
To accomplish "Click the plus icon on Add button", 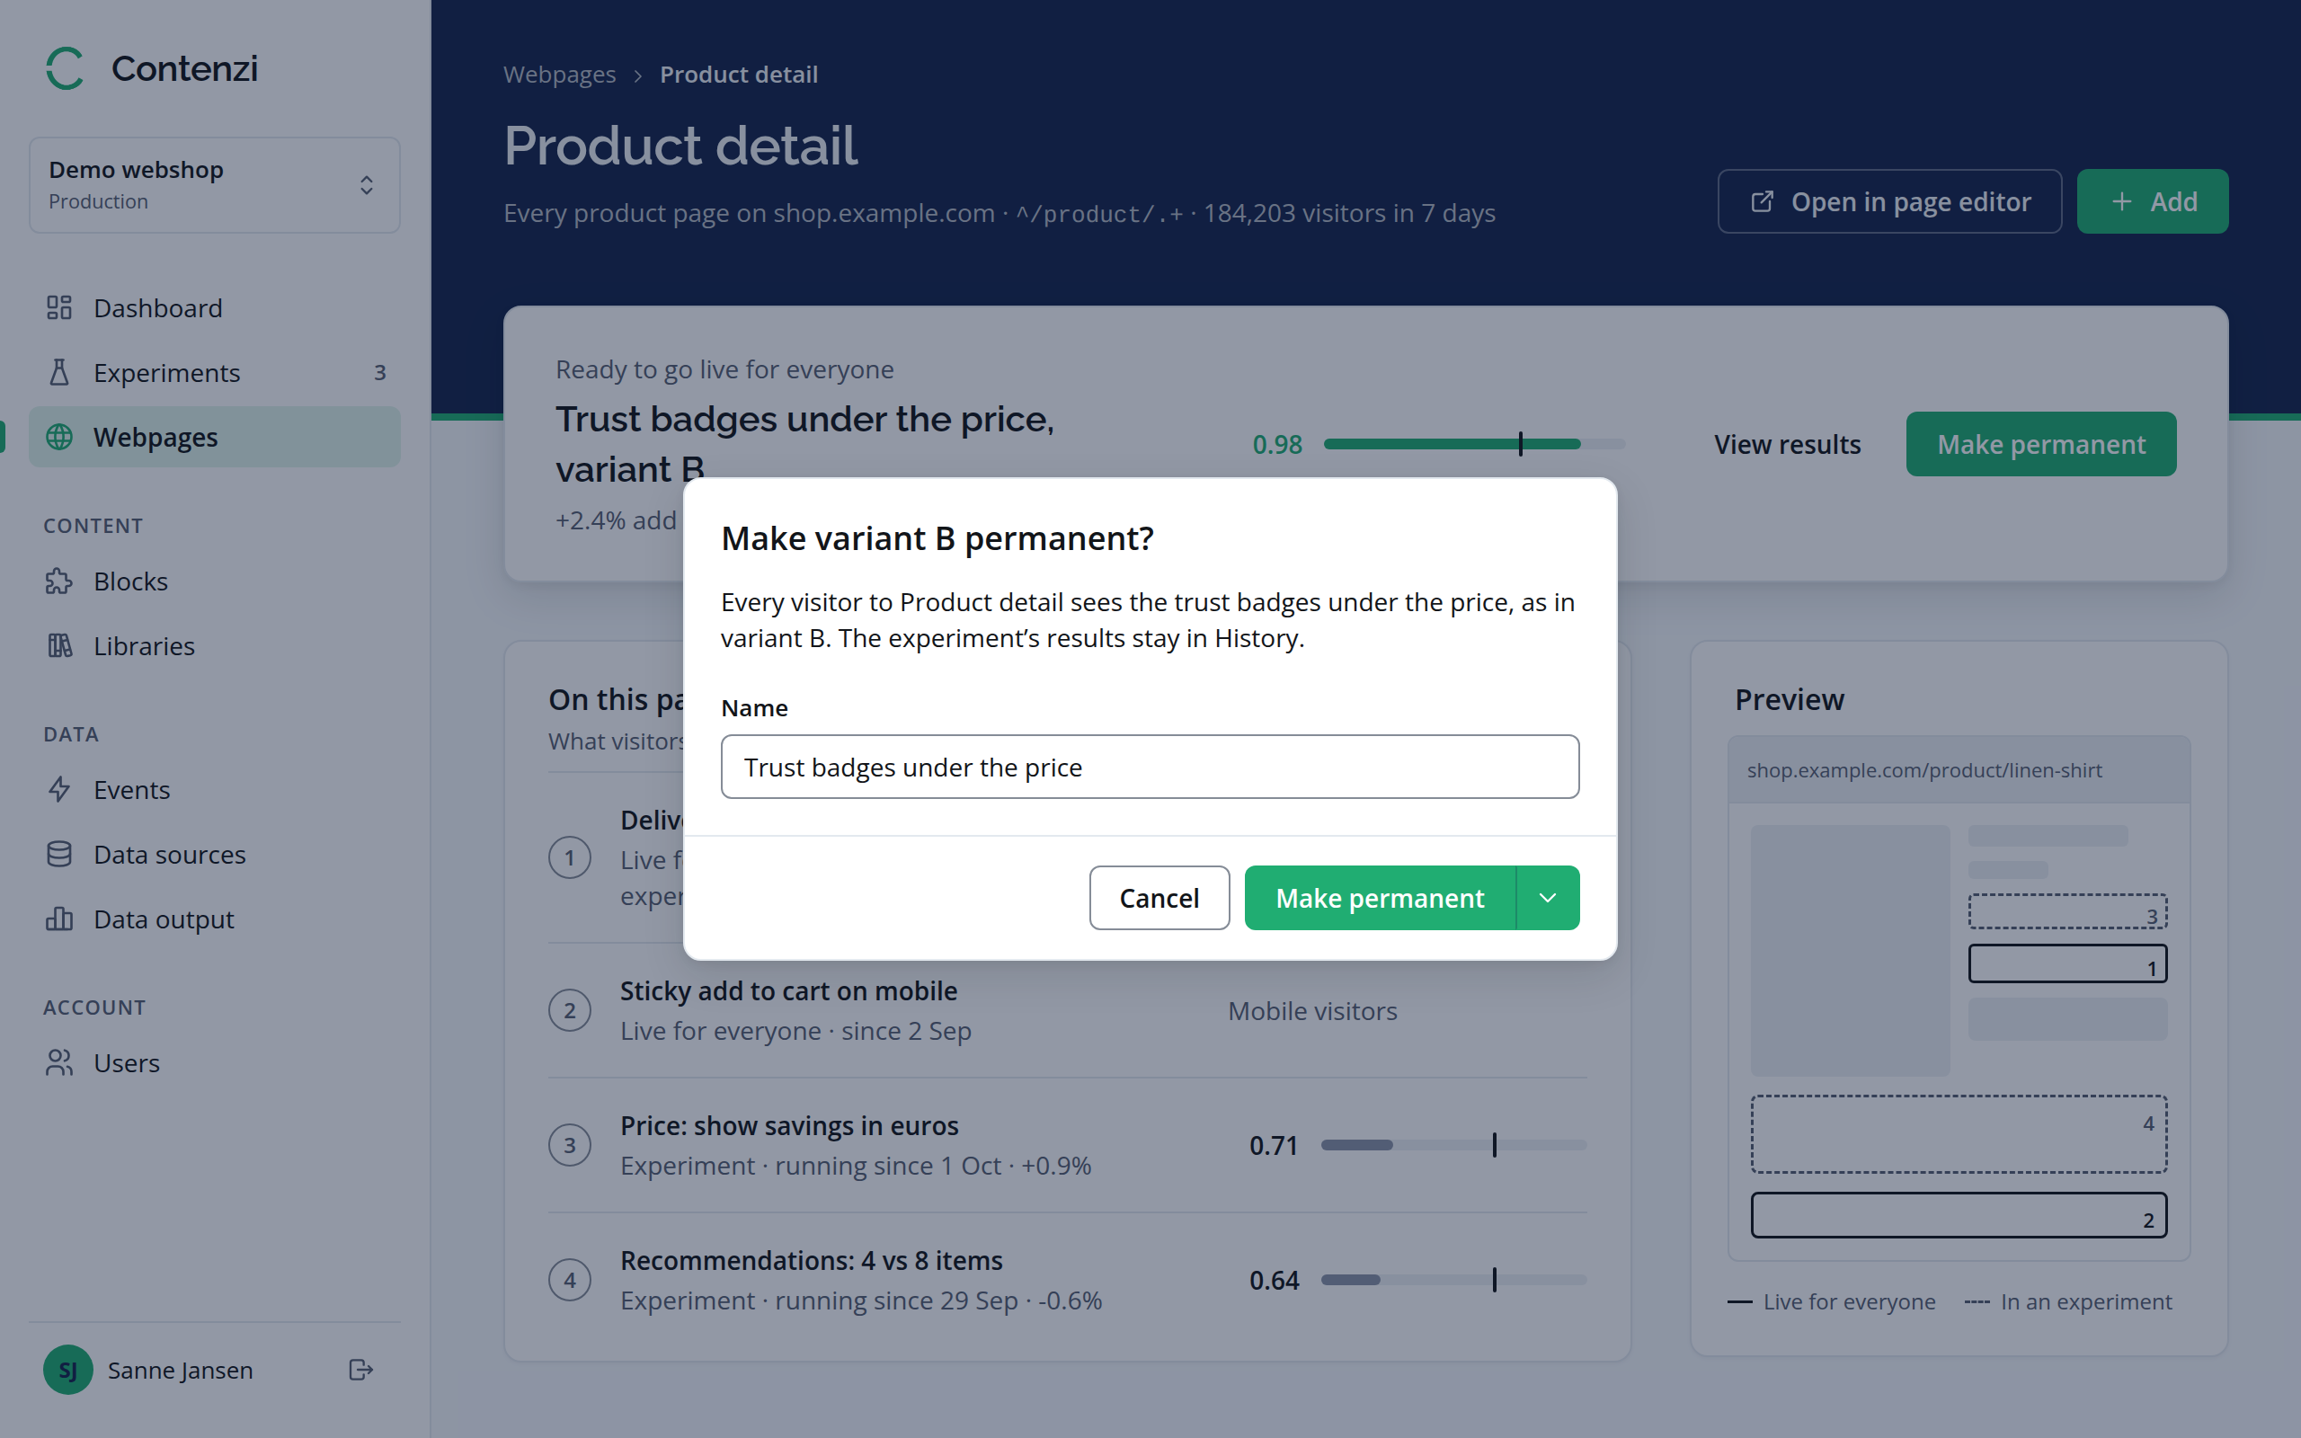I will pos(2121,201).
